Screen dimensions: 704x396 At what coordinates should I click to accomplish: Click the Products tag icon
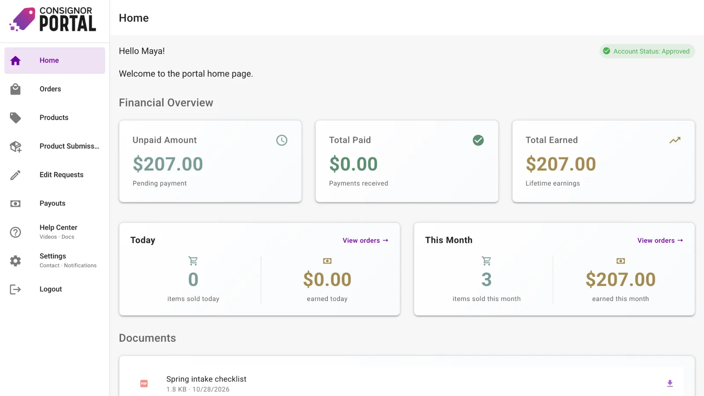pyautogui.click(x=15, y=118)
